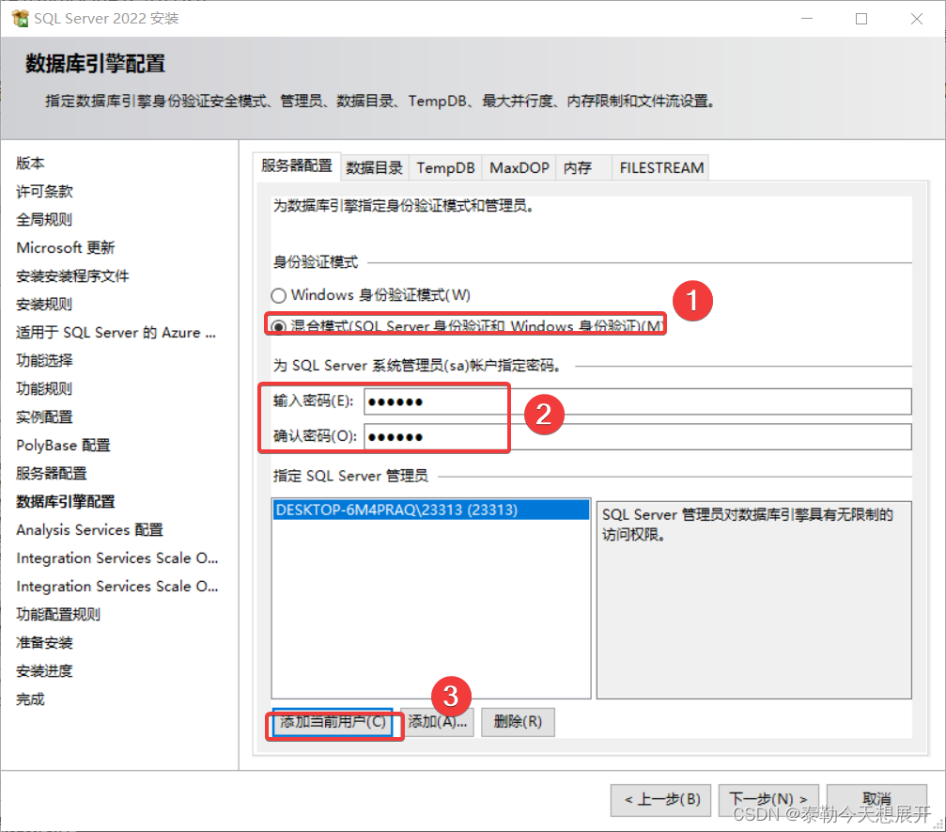Click the 功能选择 sidebar step
The height and width of the screenshot is (832, 946).
pyautogui.click(x=44, y=360)
